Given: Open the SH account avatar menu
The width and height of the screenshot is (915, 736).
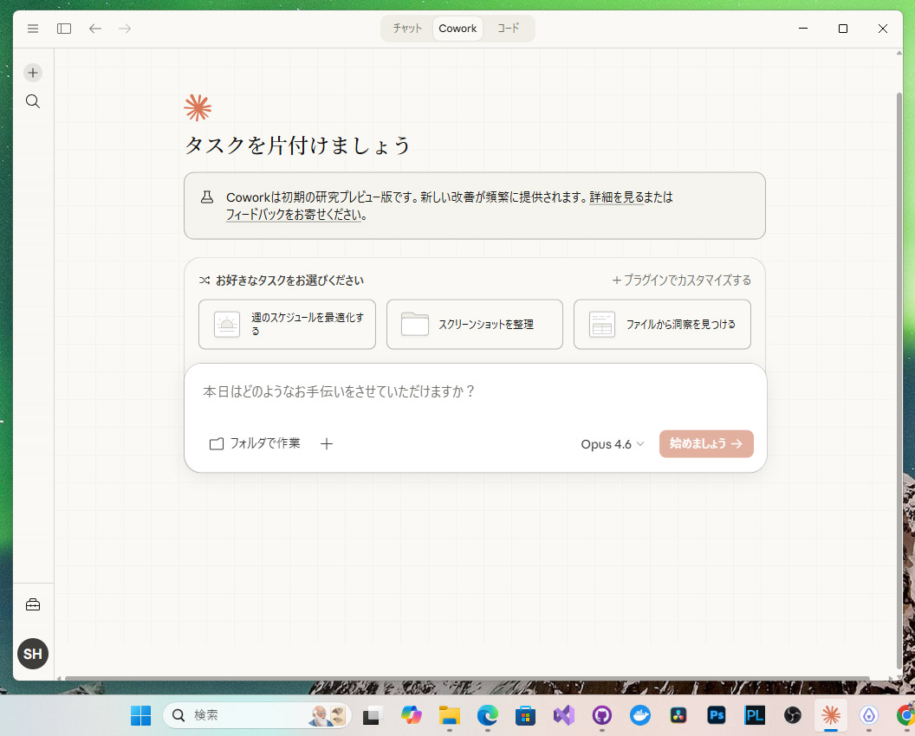Looking at the screenshot, I should tap(33, 654).
